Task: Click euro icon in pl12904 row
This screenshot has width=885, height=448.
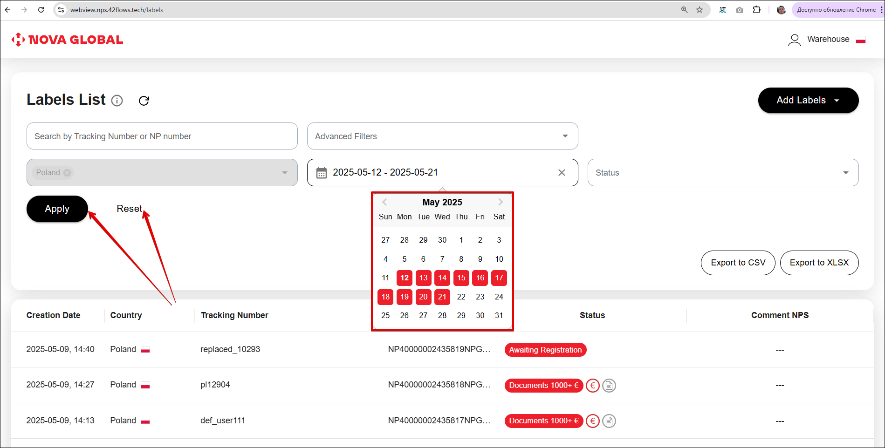Action: pos(592,386)
